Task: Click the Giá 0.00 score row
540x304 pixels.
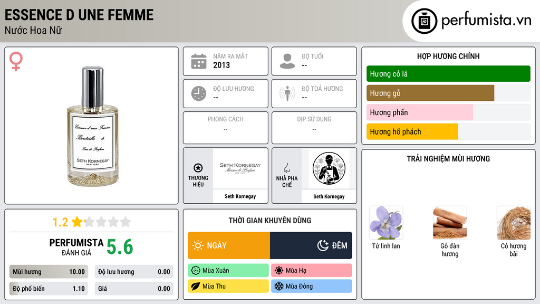Action: tap(134, 289)
